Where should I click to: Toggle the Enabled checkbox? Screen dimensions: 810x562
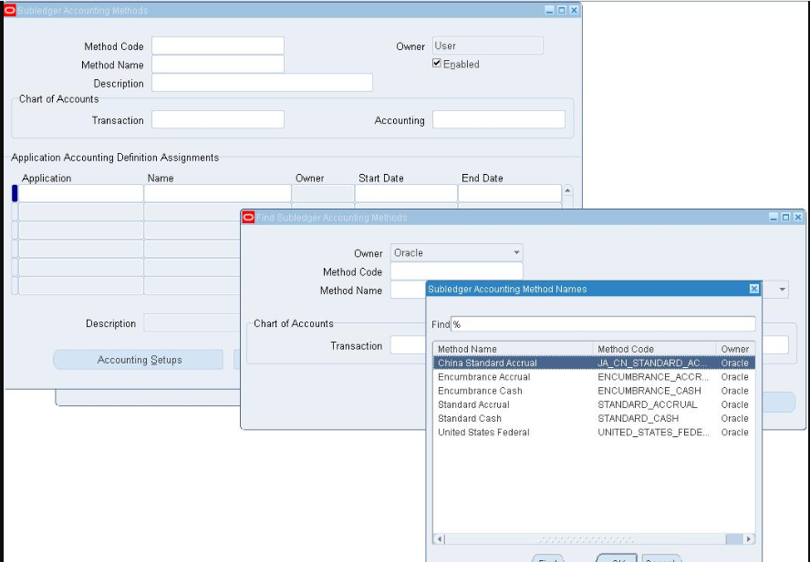(x=437, y=63)
